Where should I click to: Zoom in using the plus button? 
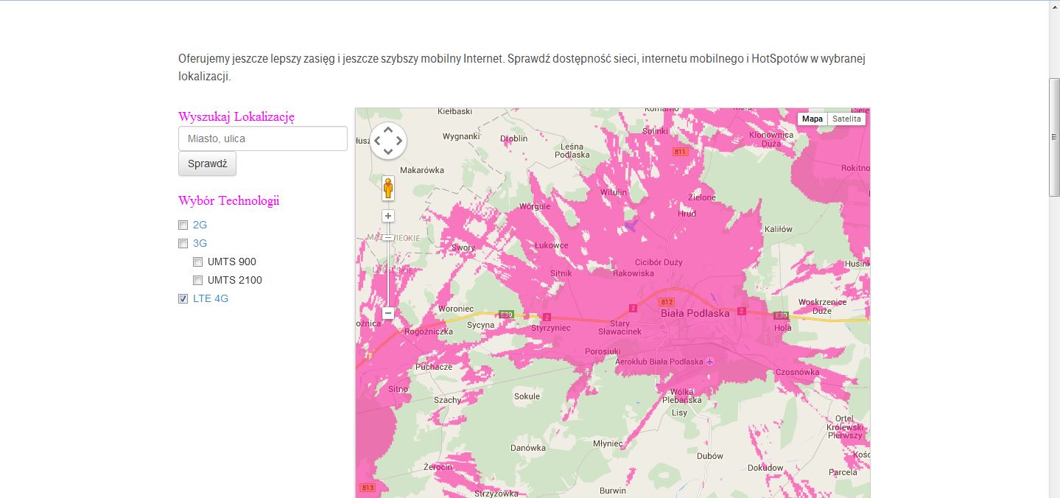(388, 216)
